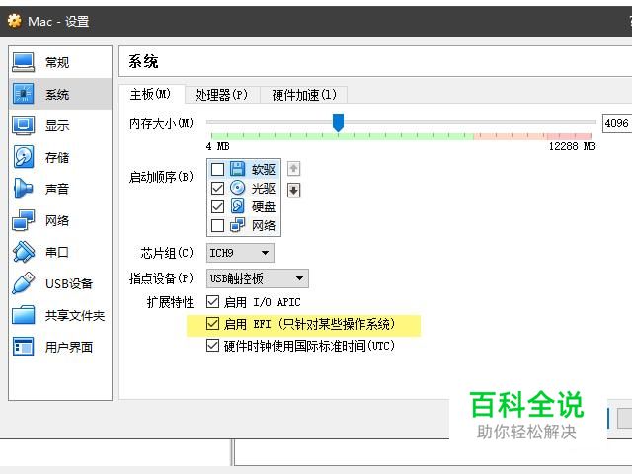
Task: Click the 启用 EFI option label text
Action: tap(309, 324)
